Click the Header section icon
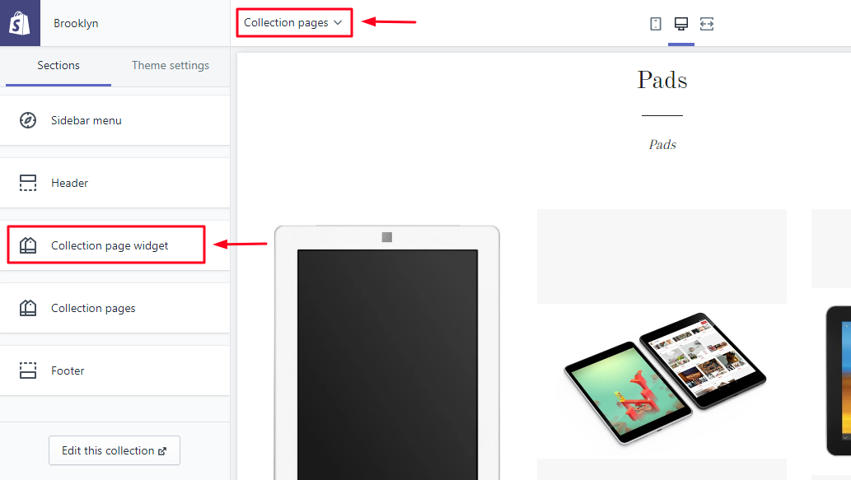 point(28,183)
